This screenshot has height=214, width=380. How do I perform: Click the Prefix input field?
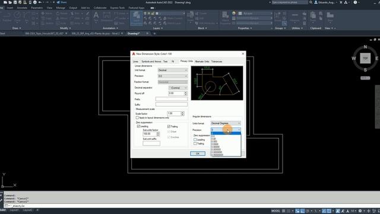click(172, 99)
